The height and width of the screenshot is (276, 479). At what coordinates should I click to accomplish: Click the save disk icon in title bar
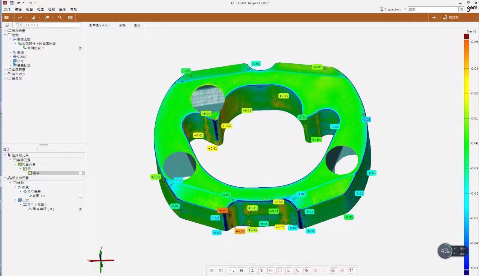pos(12,3)
